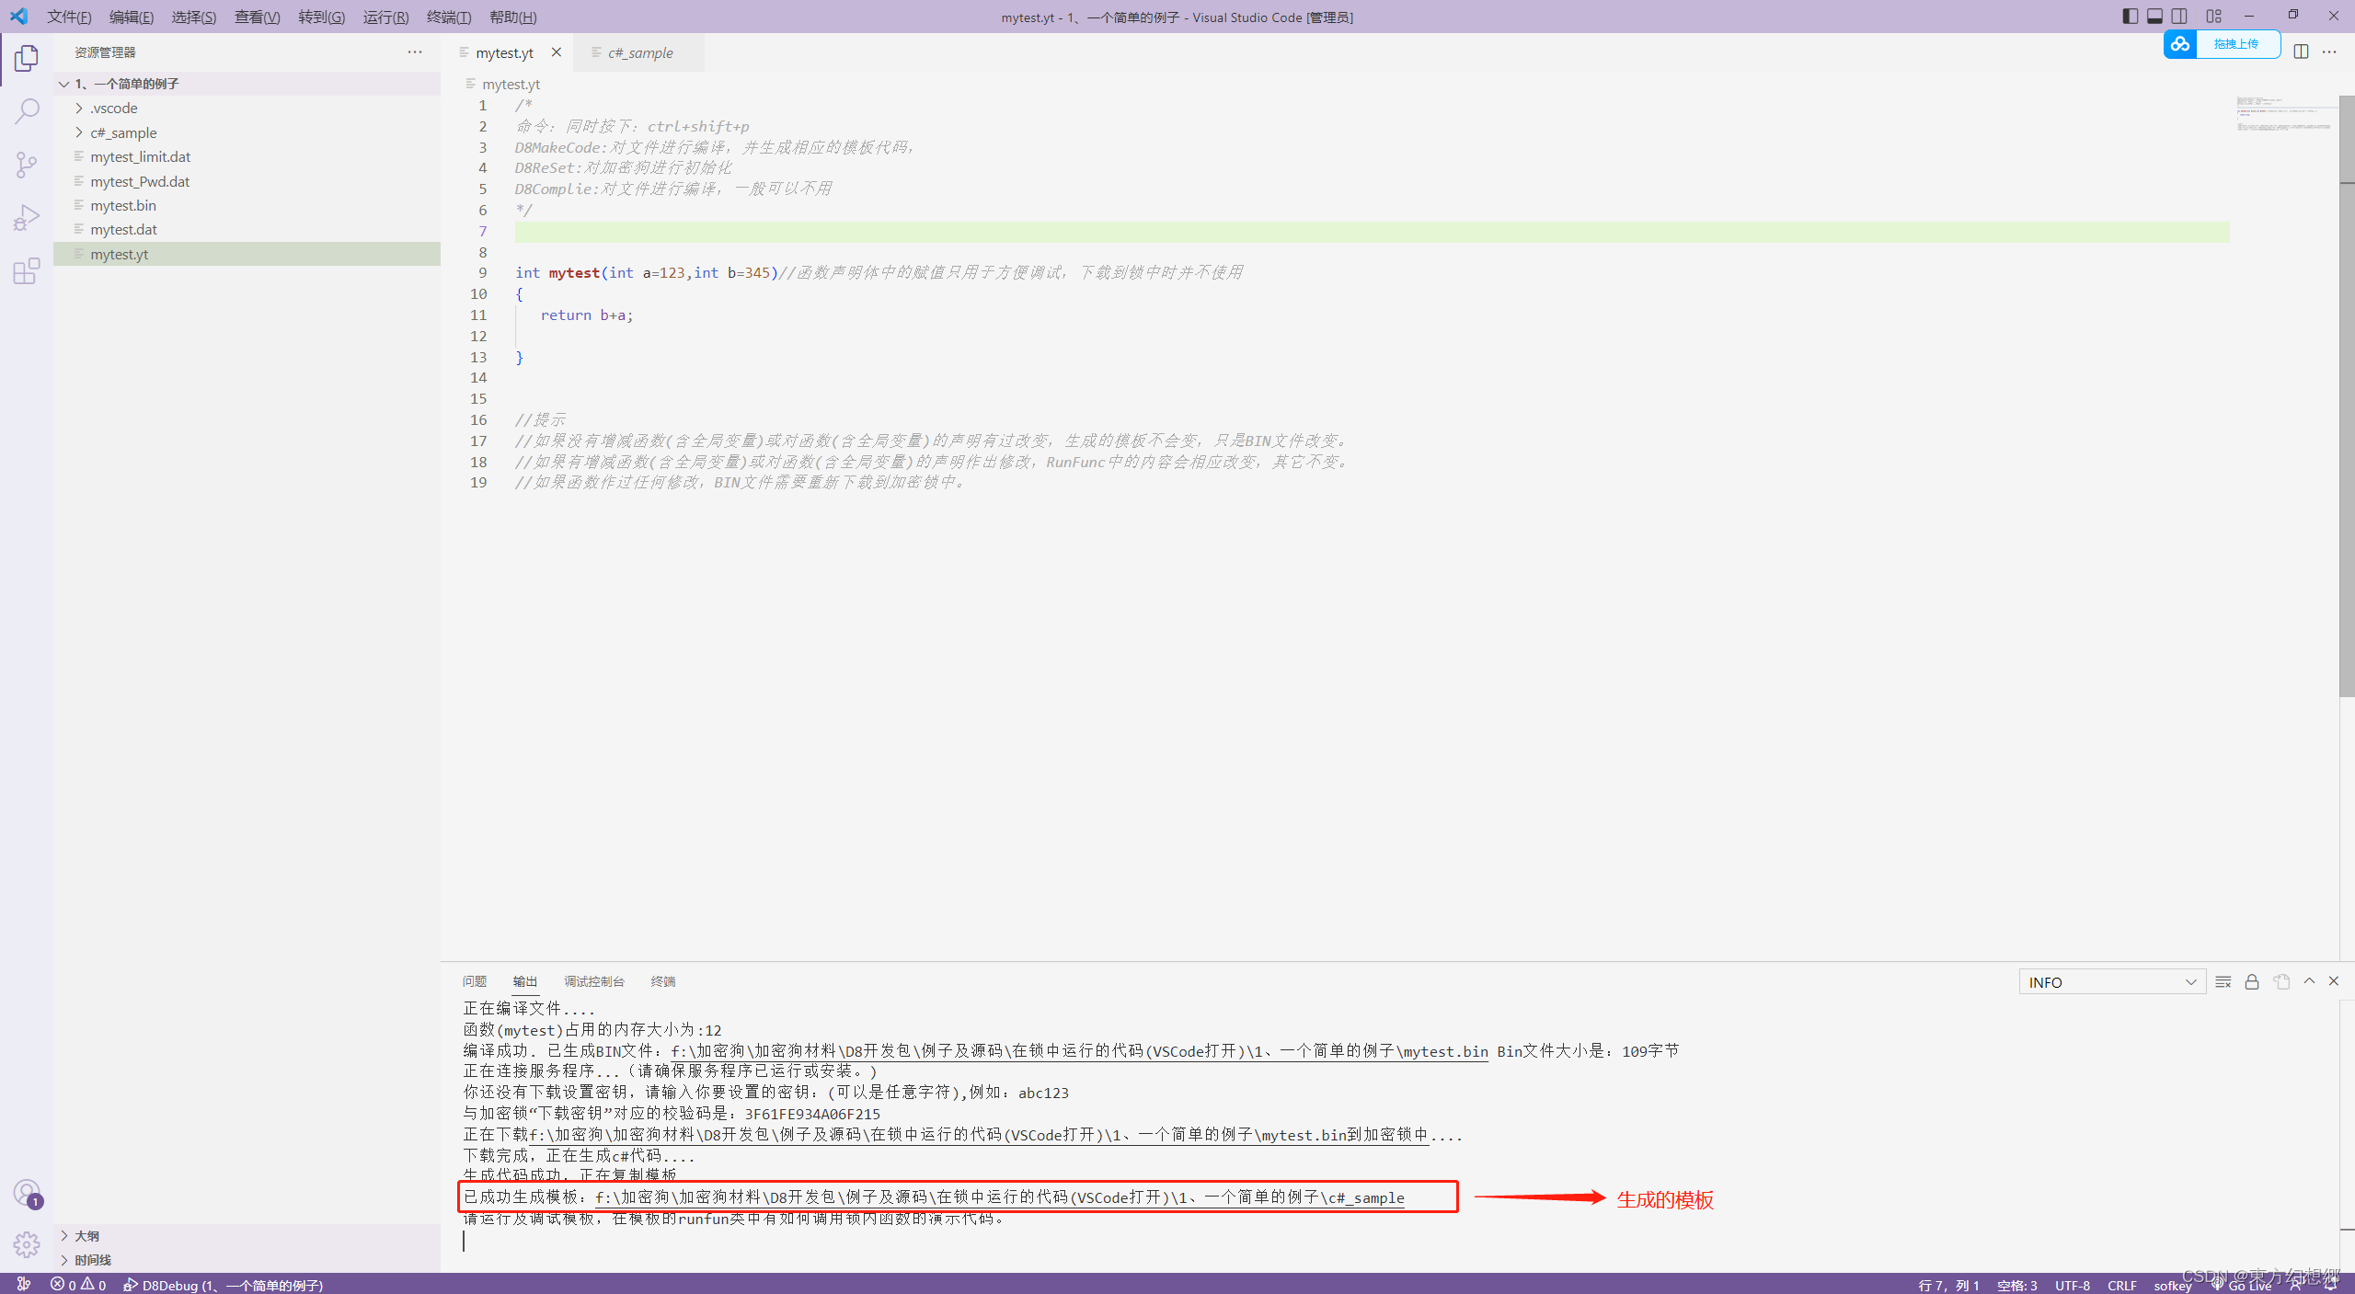Toggle primary side bar visibility
The width and height of the screenshot is (2355, 1294).
pos(2131,17)
